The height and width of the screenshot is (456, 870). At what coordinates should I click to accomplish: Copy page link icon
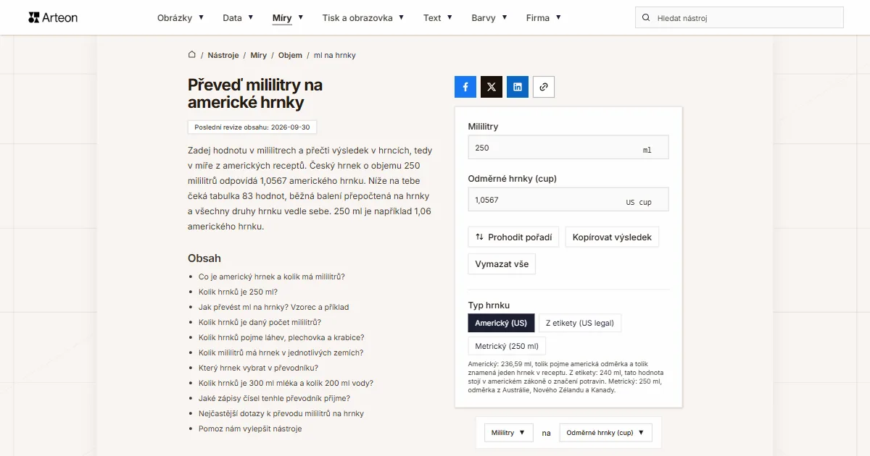point(544,87)
